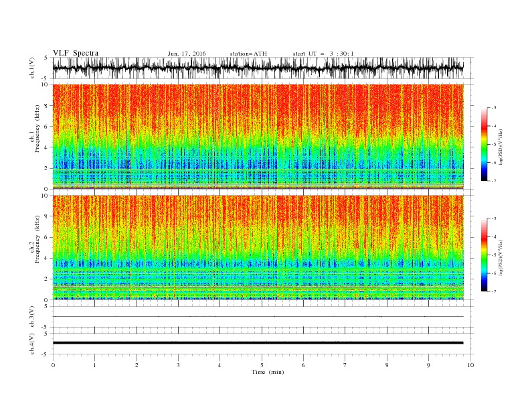
Task: Click the thick ch.4 voltage trace
Action: (x=258, y=343)
